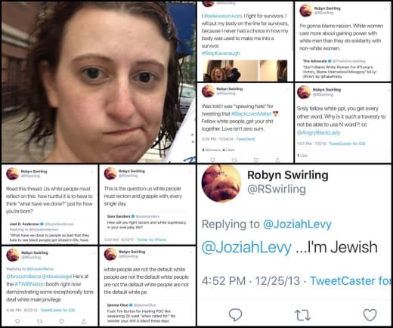Click the retweet icon in the spewing hate tweet
The height and width of the screenshot is (328, 393).
tap(234, 159)
